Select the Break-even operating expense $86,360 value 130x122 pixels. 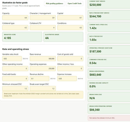[94, 110]
